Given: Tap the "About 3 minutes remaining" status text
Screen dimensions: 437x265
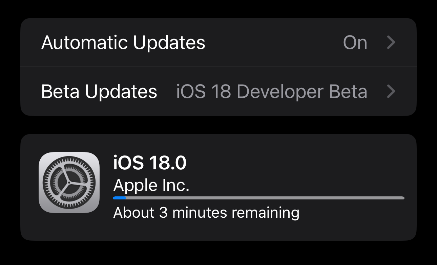Looking at the screenshot, I should pos(206,213).
